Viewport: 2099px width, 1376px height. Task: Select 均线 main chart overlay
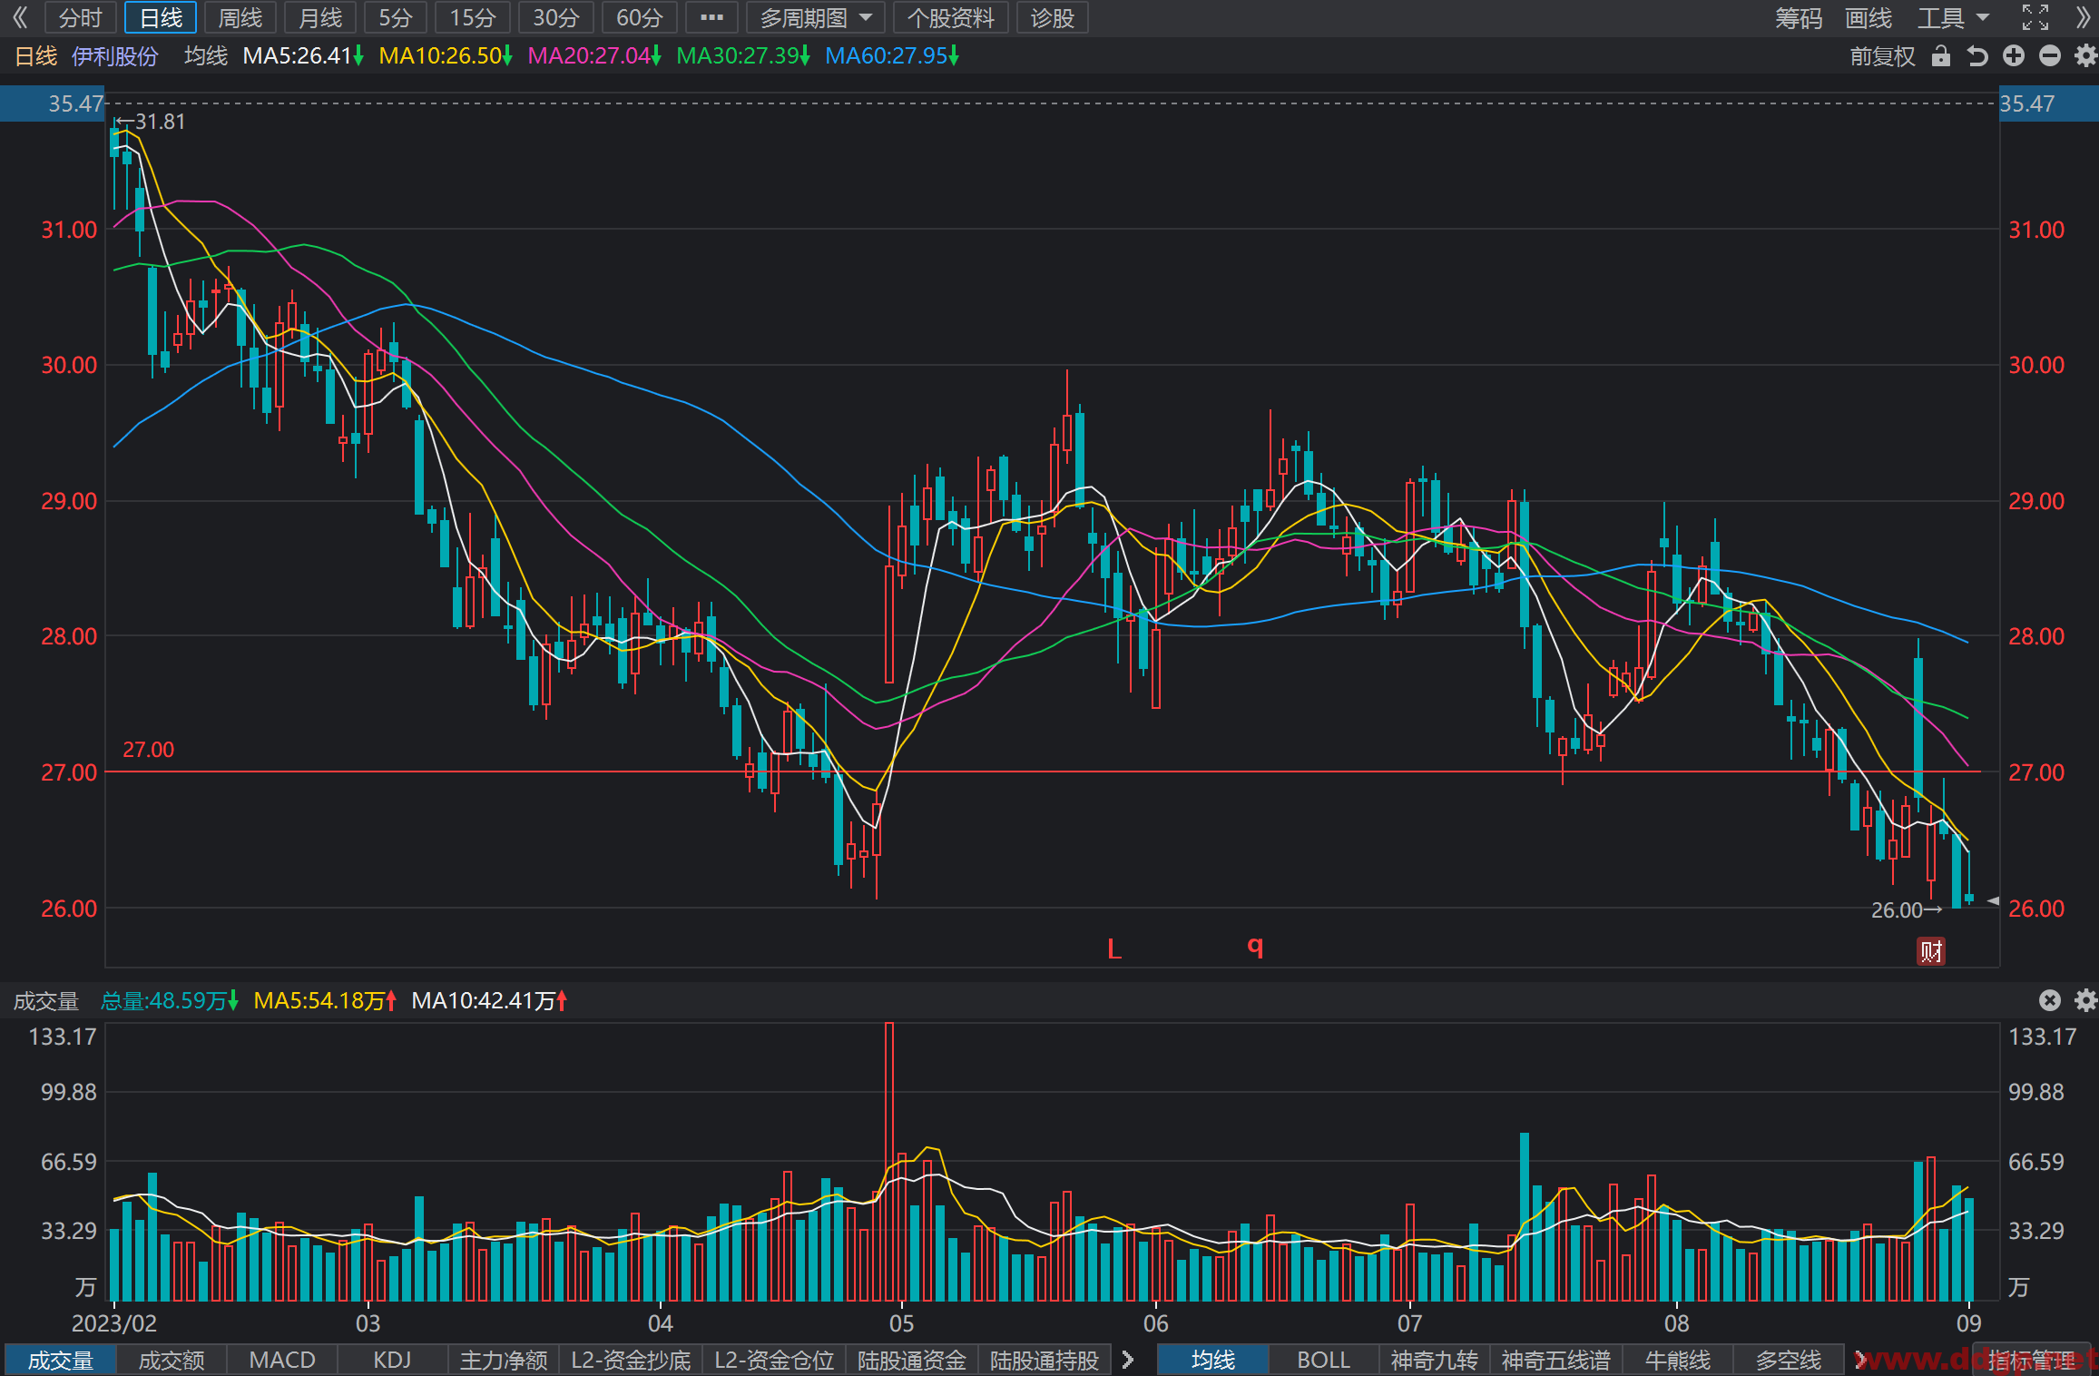tap(1213, 1360)
